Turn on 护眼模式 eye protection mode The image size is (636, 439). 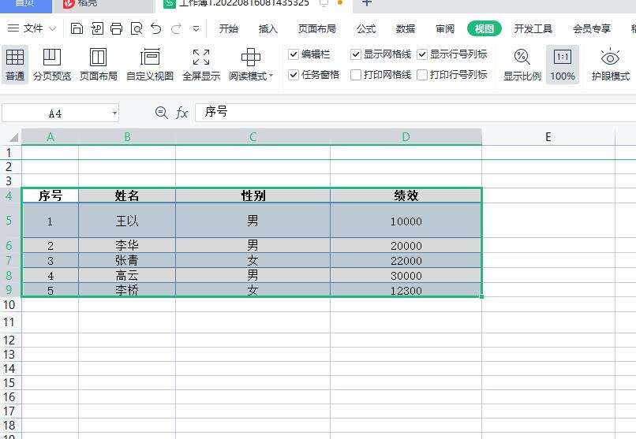(x=610, y=65)
